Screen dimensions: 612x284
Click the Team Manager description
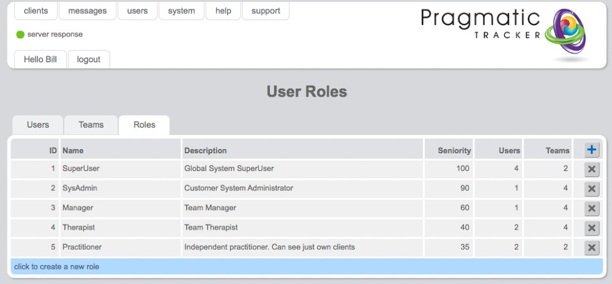[210, 208]
